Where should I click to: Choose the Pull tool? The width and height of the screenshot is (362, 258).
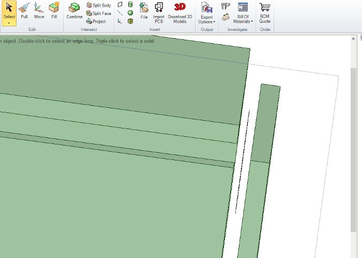point(24,11)
